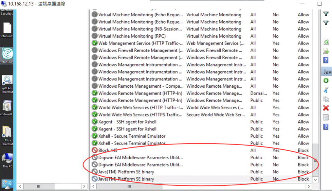Screen dimensions: 332x191
Task: Click the rule list vertical scrollbar thumb
Action: tap(315, 160)
